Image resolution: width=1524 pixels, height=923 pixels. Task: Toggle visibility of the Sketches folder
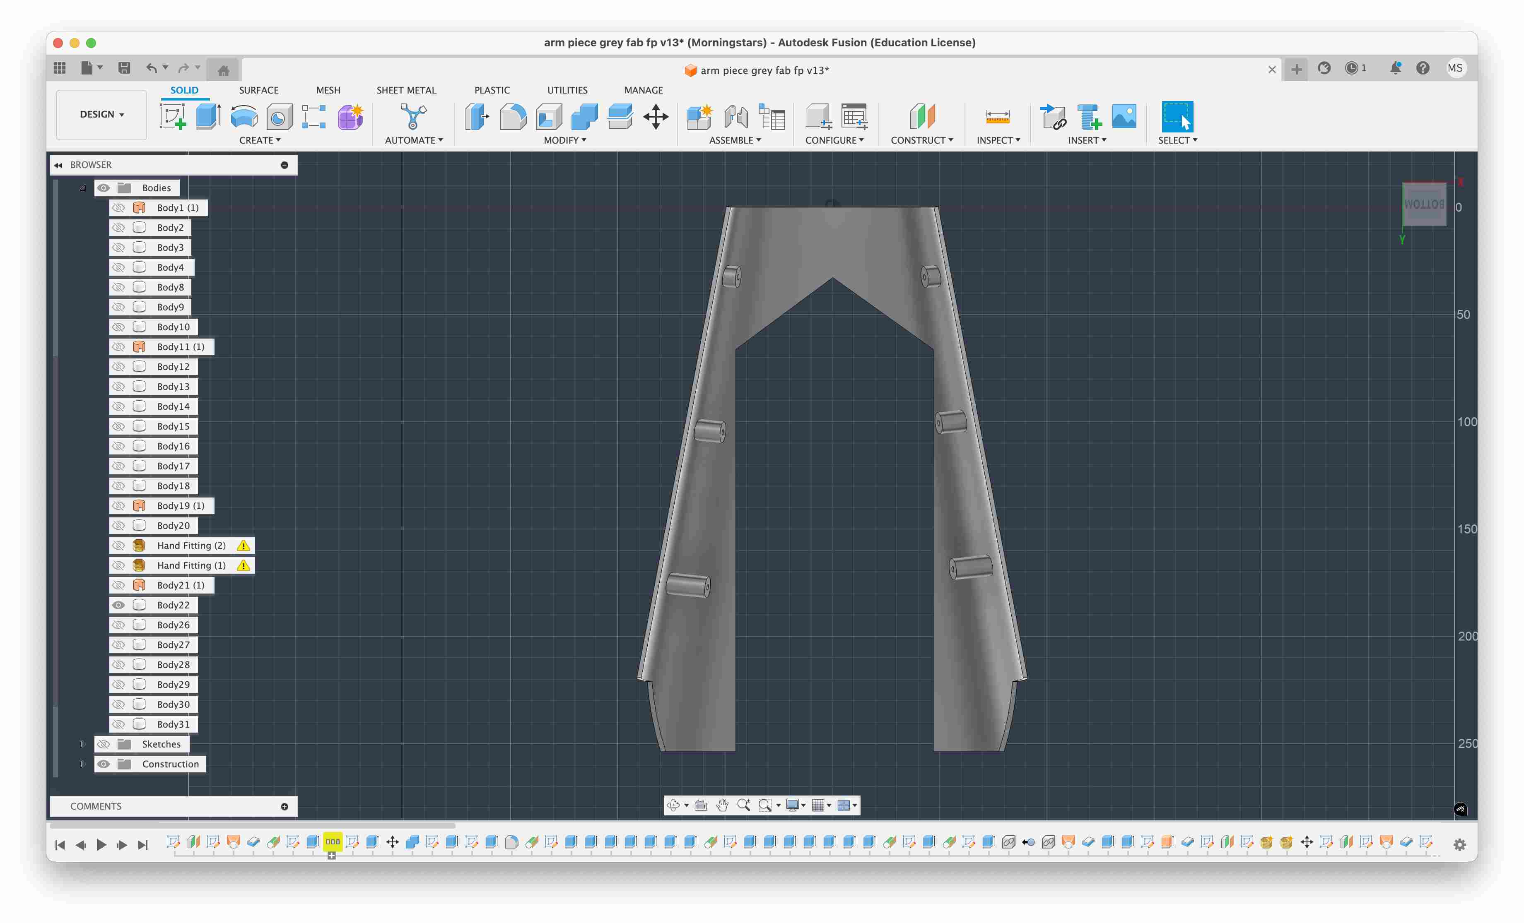[x=103, y=744]
